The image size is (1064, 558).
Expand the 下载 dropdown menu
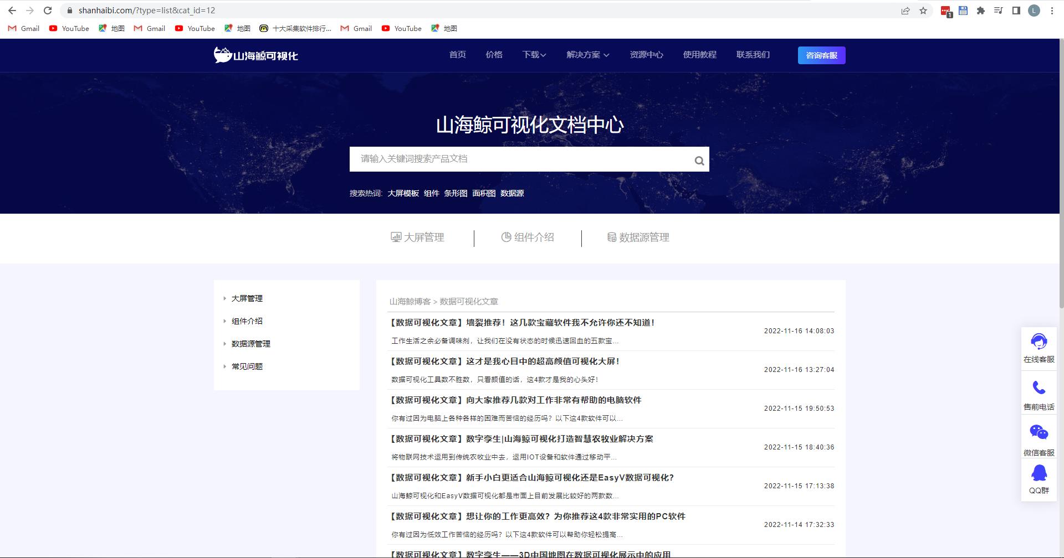coord(533,55)
